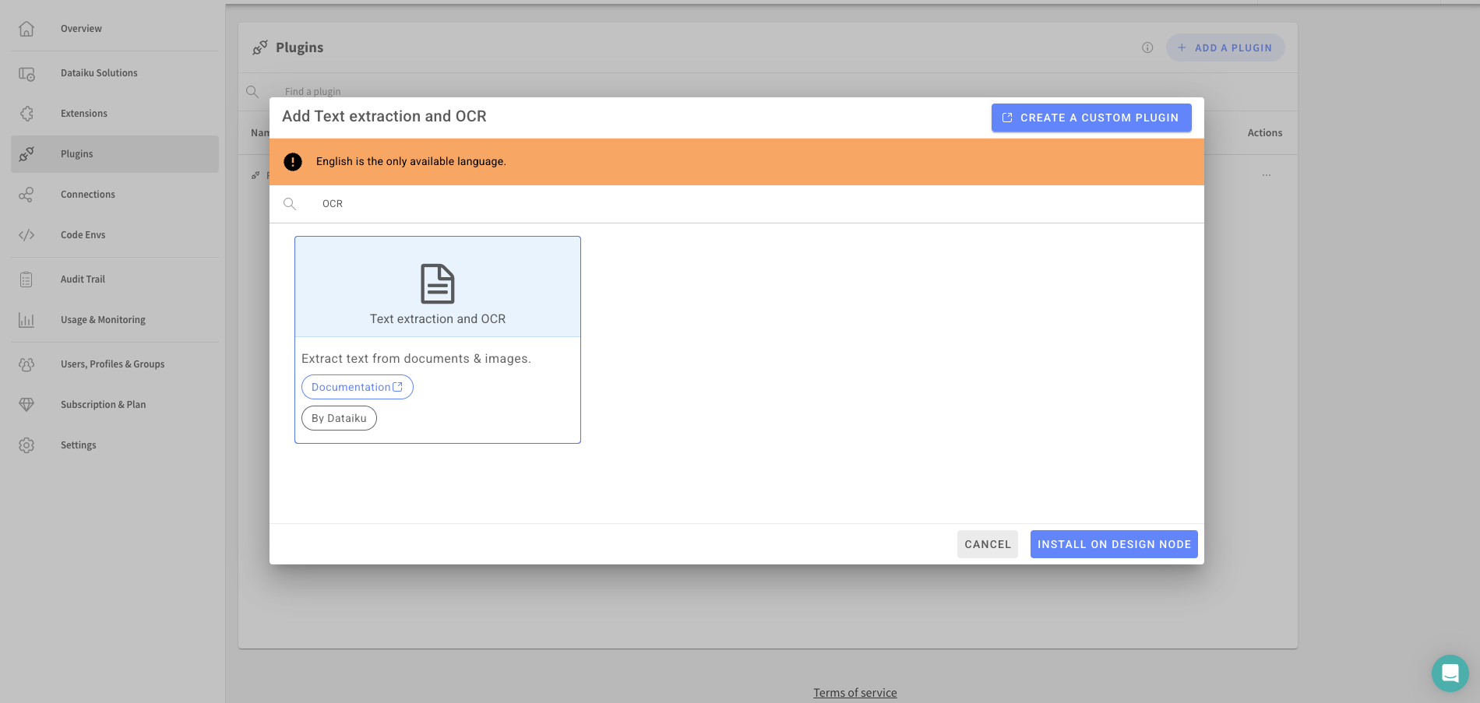Open Users, Profiles & Groups page
Screen dimensions: 1480x703
point(113,364)
